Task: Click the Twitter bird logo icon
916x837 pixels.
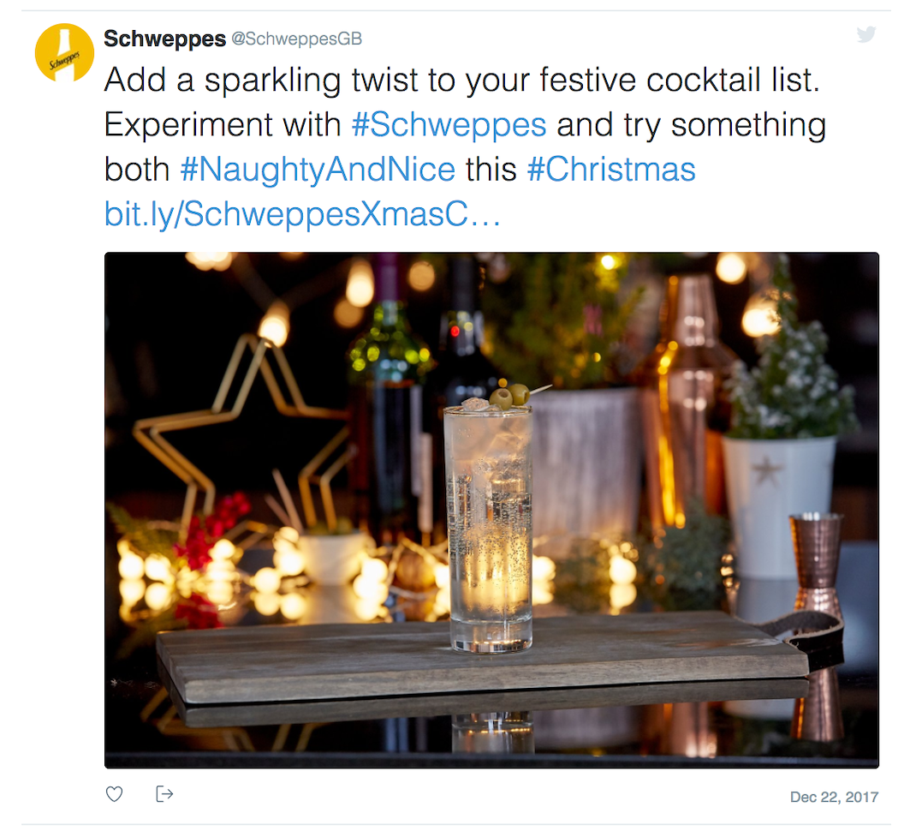Action: (866, 35)
